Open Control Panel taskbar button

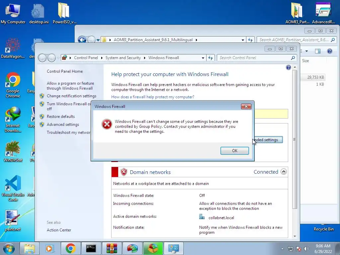pyautogui.click(x=174, y=248)
